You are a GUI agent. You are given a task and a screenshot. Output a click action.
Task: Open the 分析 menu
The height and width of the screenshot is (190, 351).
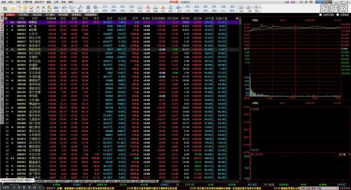(18, 2)
